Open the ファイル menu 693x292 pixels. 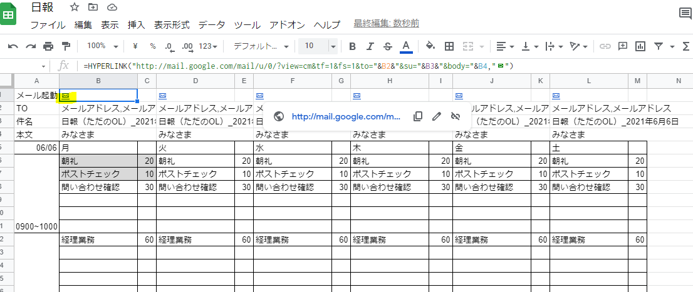point(48,25)
